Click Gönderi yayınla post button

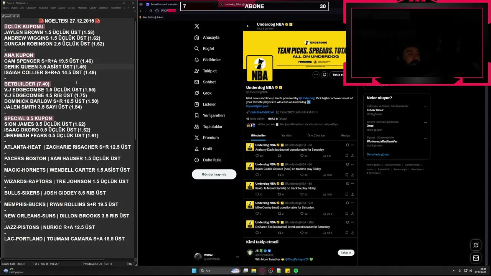[x=214, y=174]
